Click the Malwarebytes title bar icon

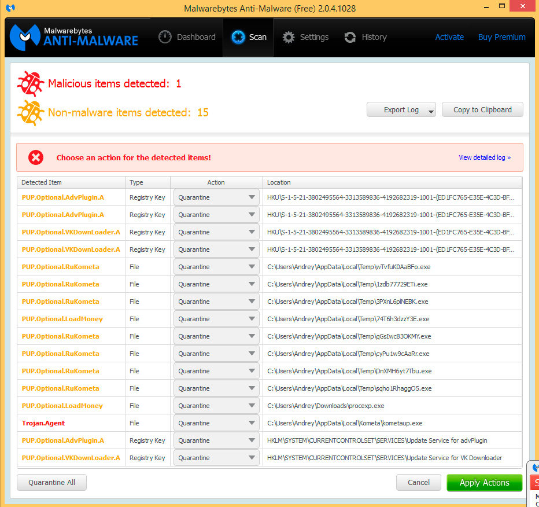10,8
